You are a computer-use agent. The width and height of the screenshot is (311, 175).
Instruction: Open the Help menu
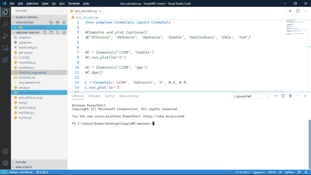[86, 3]
